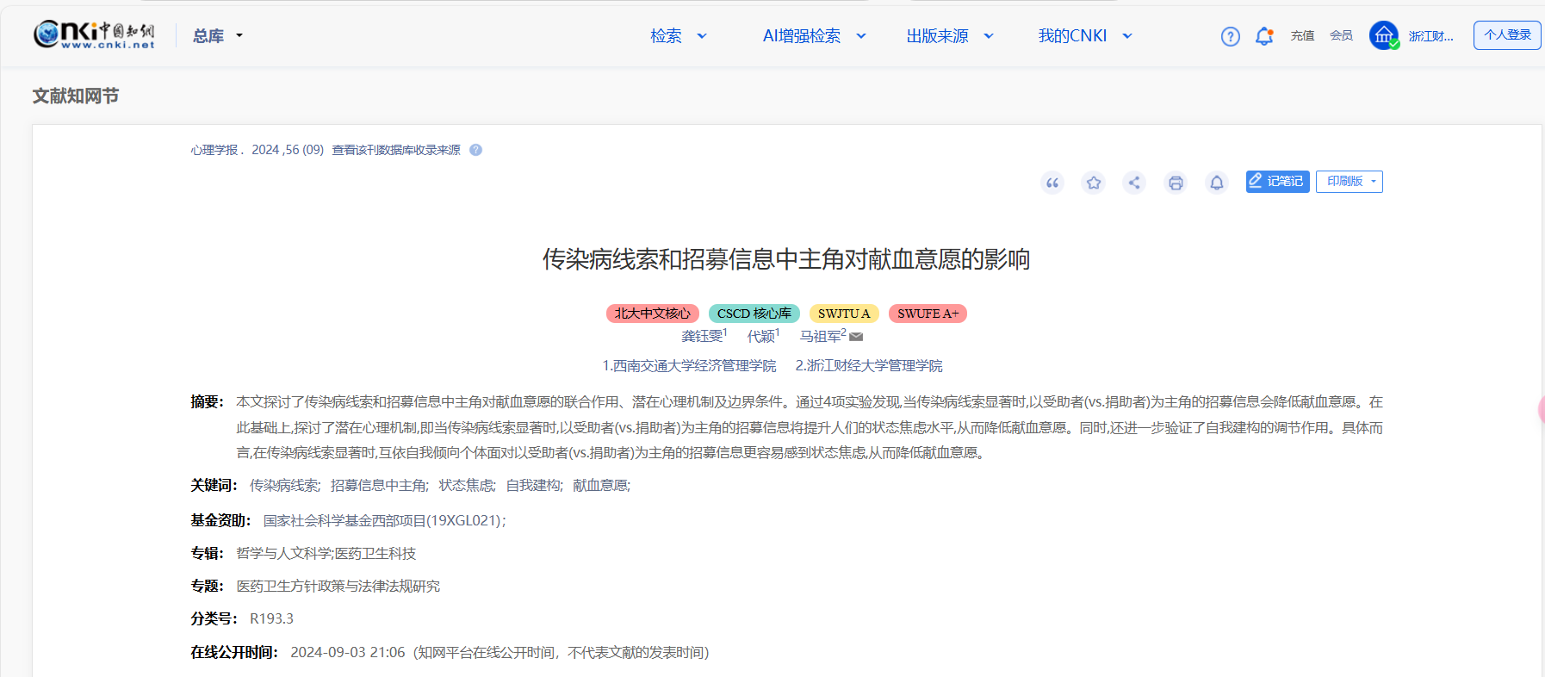Expand the 总库 database dropdown

[x=218, y=36]
